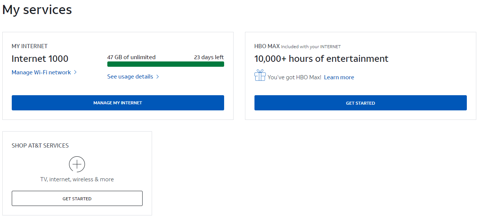Open Manage Wi-Fi network link

[x=41, y=72]
